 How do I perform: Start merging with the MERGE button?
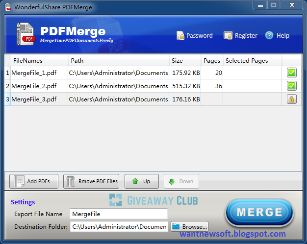[x=259, y=212]
